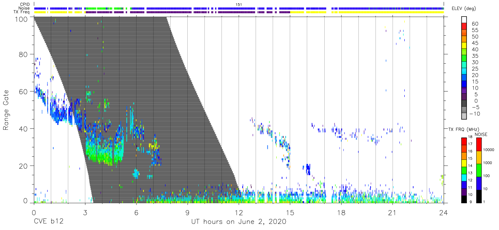
Task: Click the '25' label on ELEV color bar
Action: pos(475,69)
